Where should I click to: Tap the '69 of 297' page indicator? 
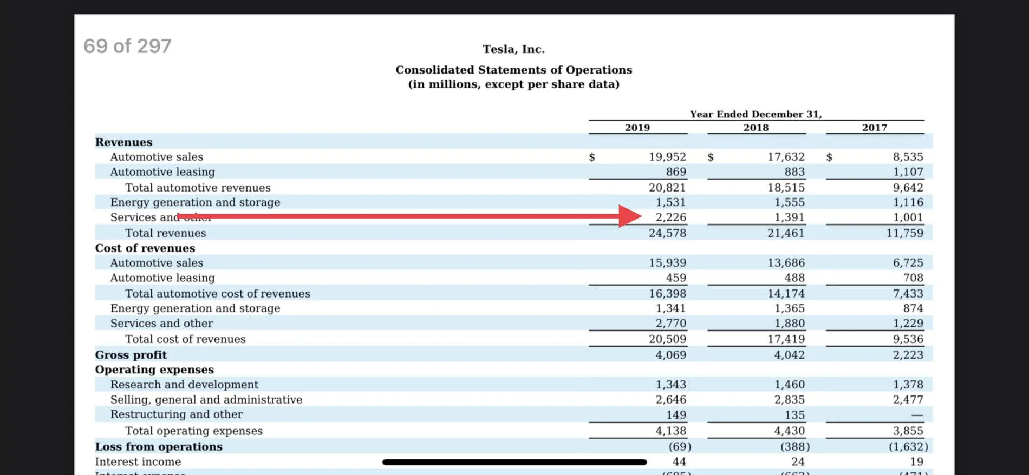click(x=127, y=46)
